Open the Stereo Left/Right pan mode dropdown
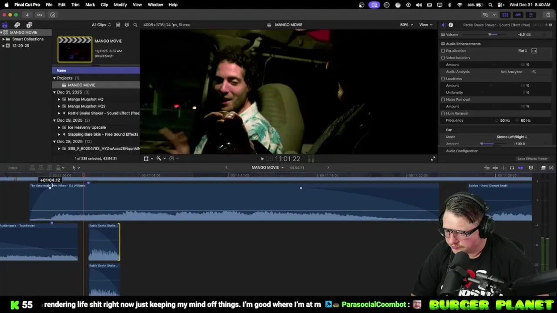The image size is (557, 313). click(512, 137)
